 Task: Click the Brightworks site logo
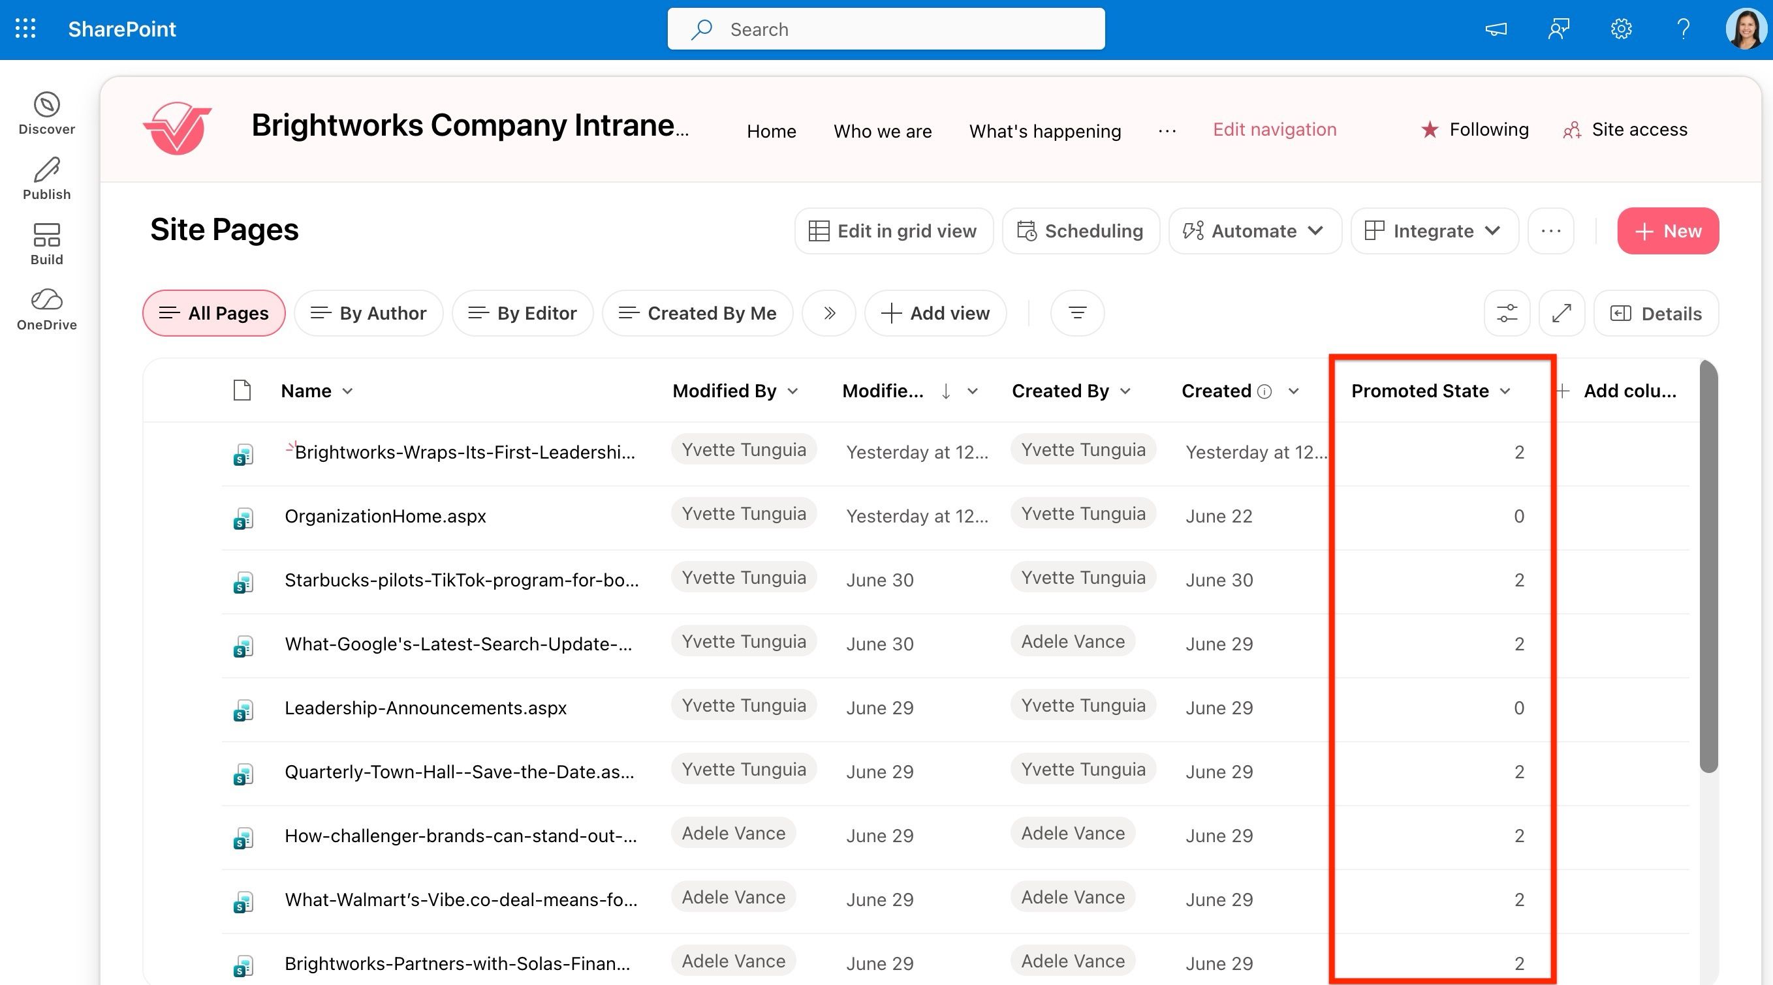178,128
